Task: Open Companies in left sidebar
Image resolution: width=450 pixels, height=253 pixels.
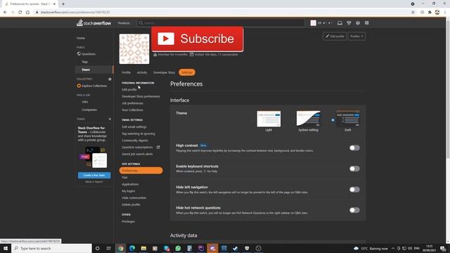Action: (89, 110)
